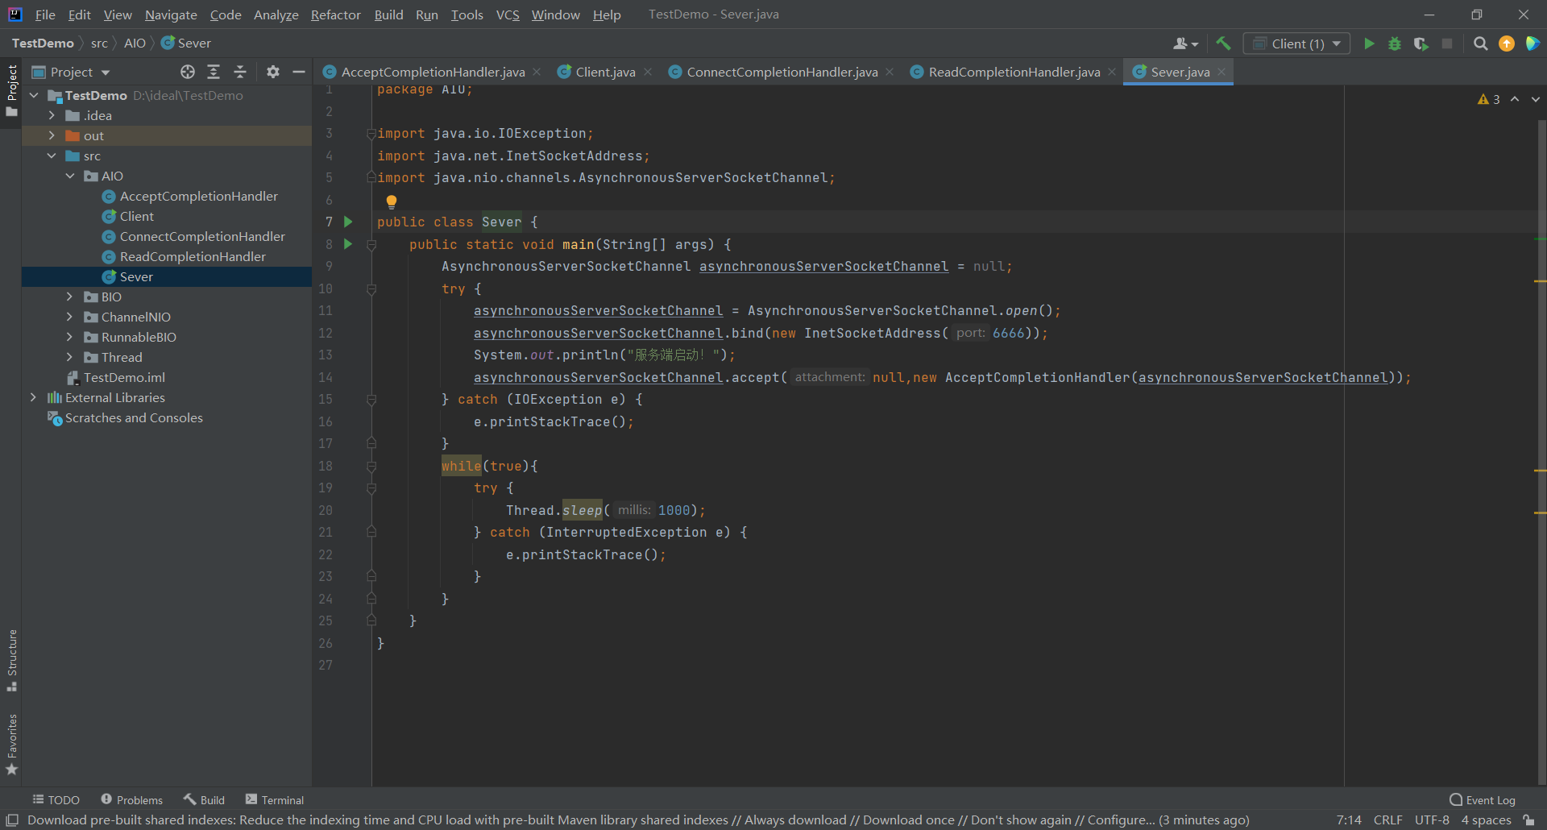Open the VCS menu
The image size is (1547, 830).
[508, 15]
